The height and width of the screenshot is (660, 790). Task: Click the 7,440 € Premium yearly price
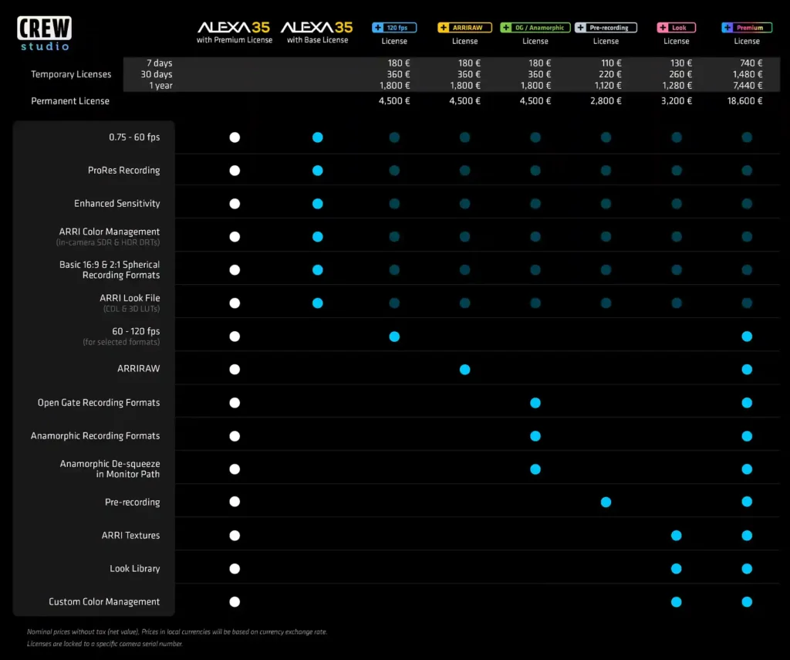coord(748,85)
